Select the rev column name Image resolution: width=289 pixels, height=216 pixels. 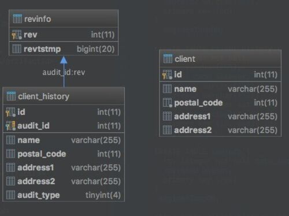coord(30,35)
